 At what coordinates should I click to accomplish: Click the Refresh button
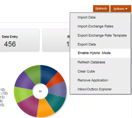(x=101, y=9)
